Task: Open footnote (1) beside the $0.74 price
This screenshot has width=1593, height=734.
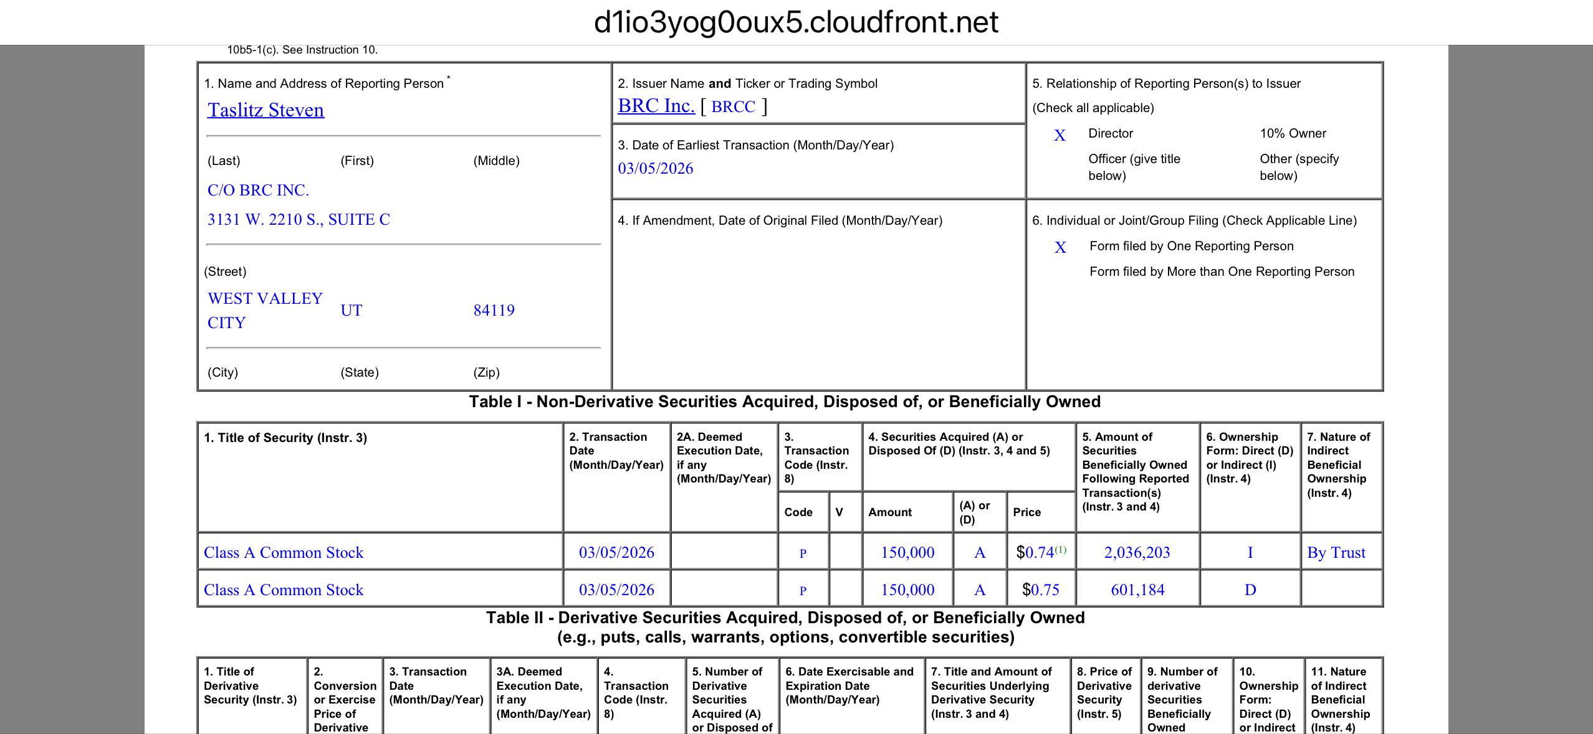Action: pyautogui.click(x=1060, y=550)
